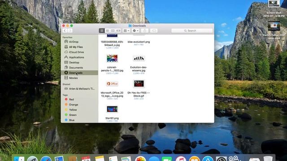The width and height of the screenshot is (287, 161).
Task: Click the iCloud Drive cloud icon
Action: click(66, 52)
